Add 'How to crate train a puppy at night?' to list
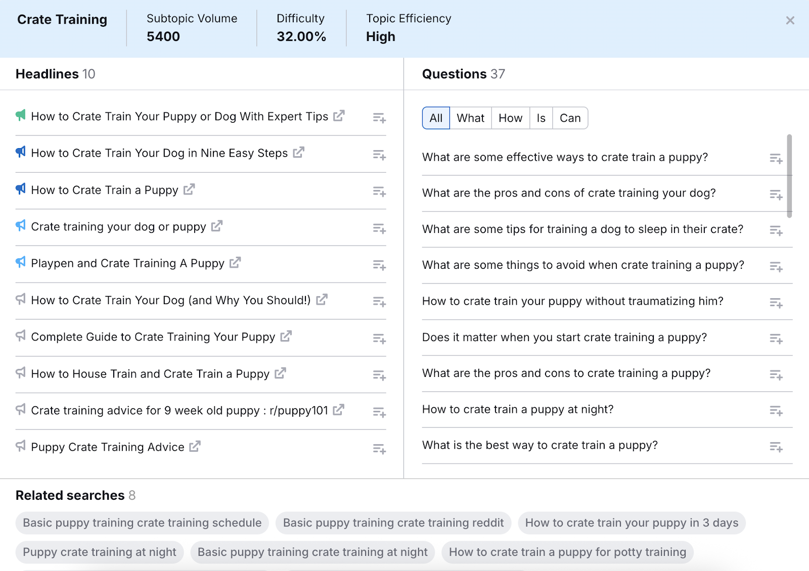809x571 pixels. coord(776,410)
